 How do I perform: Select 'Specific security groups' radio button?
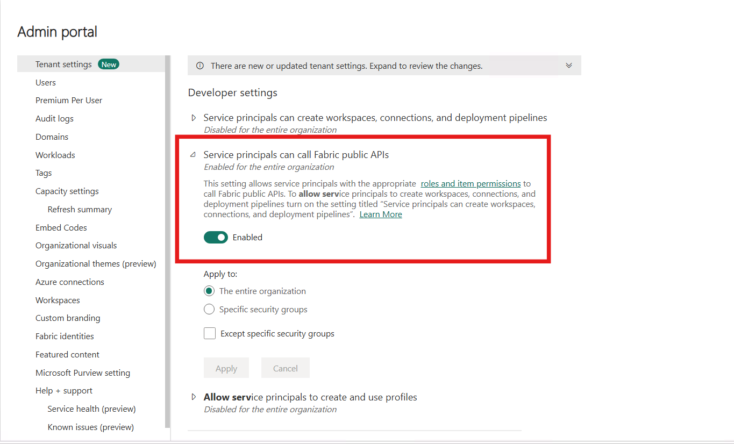click(x=209, y=310)
